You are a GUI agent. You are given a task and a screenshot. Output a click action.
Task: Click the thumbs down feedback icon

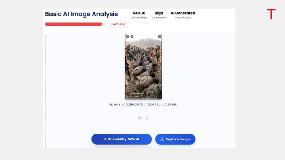[147, 118]
